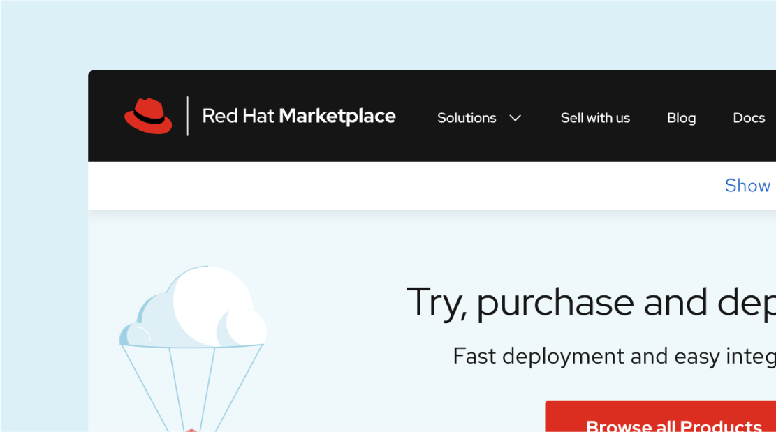
Task: Click the vertical divider beside the logo
Action: (x=188, y=116)
